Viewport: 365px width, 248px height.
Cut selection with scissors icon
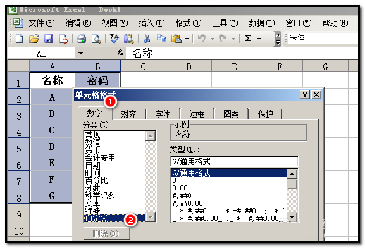click(147, 39)
